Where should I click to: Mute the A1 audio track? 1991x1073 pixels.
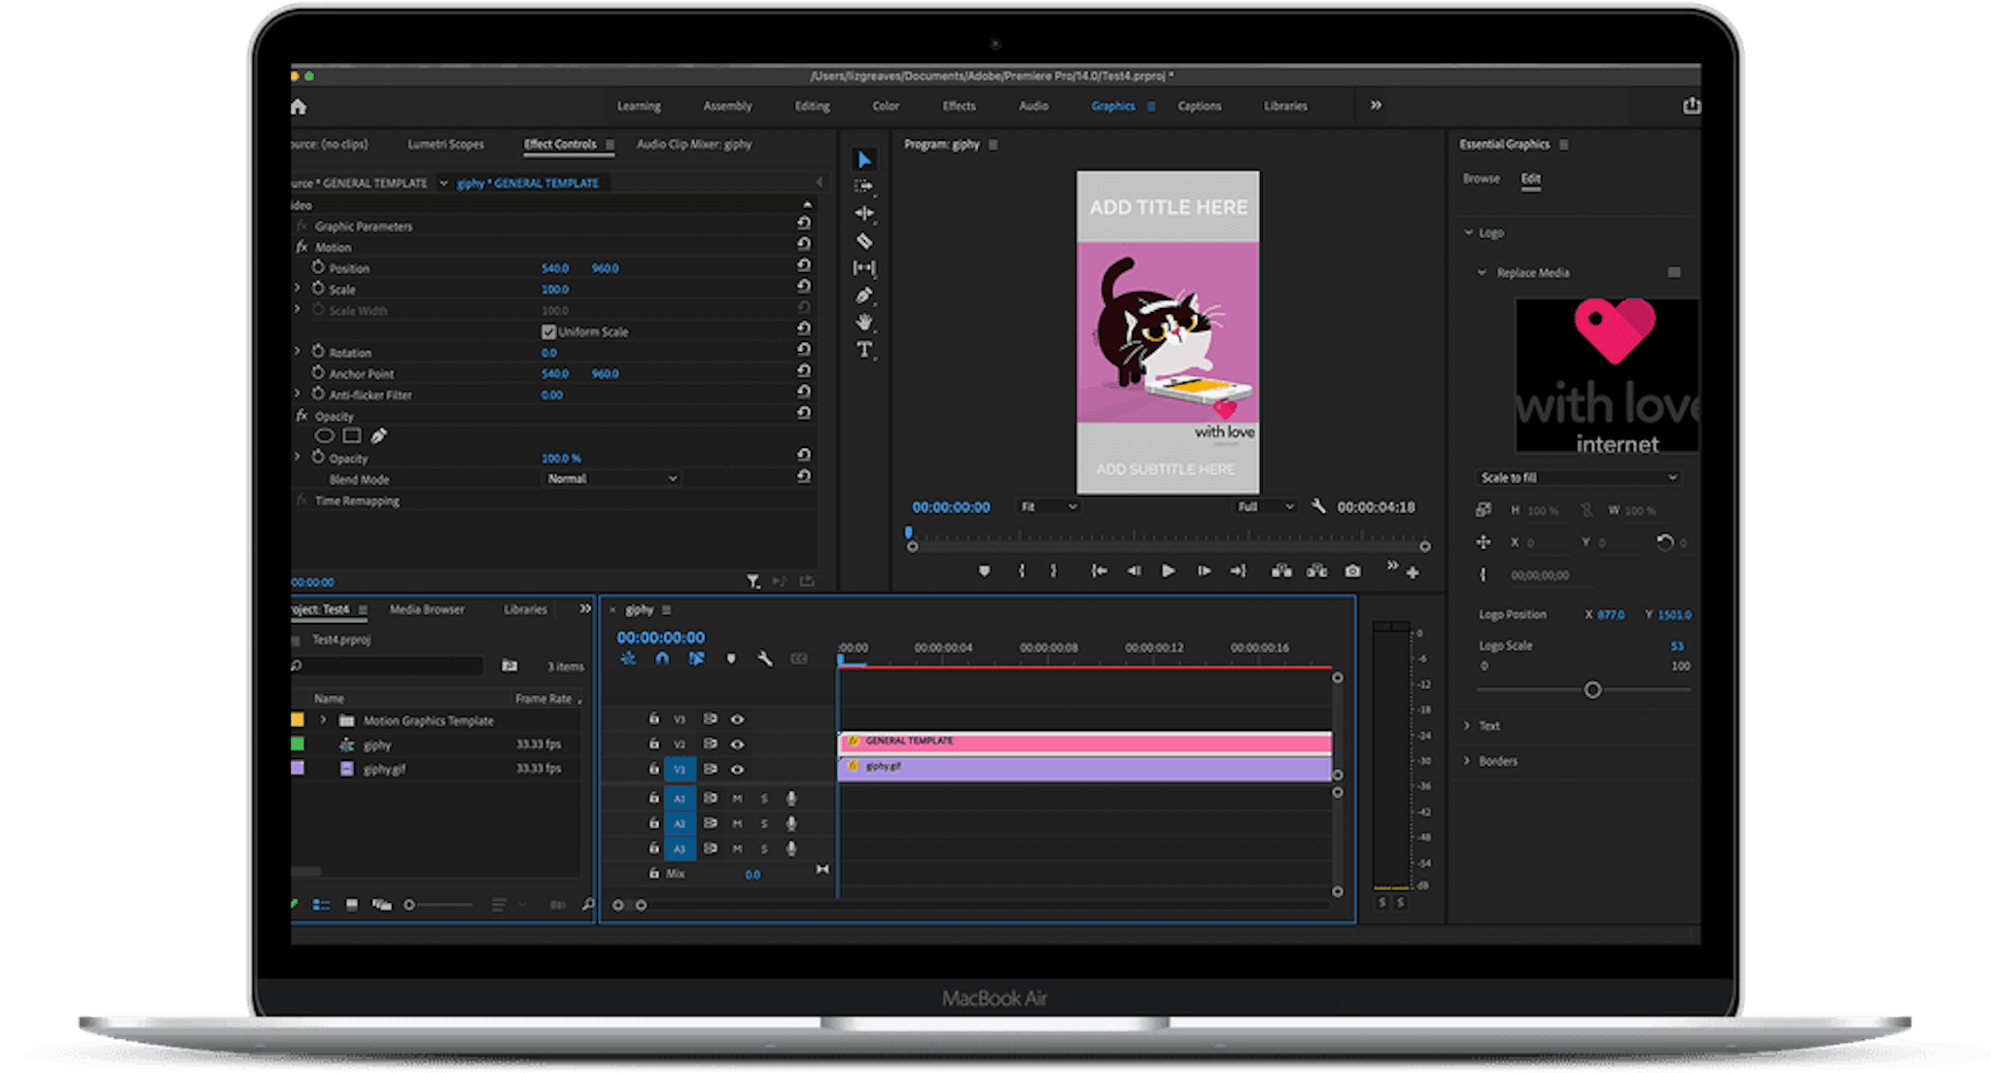[738, 799]
